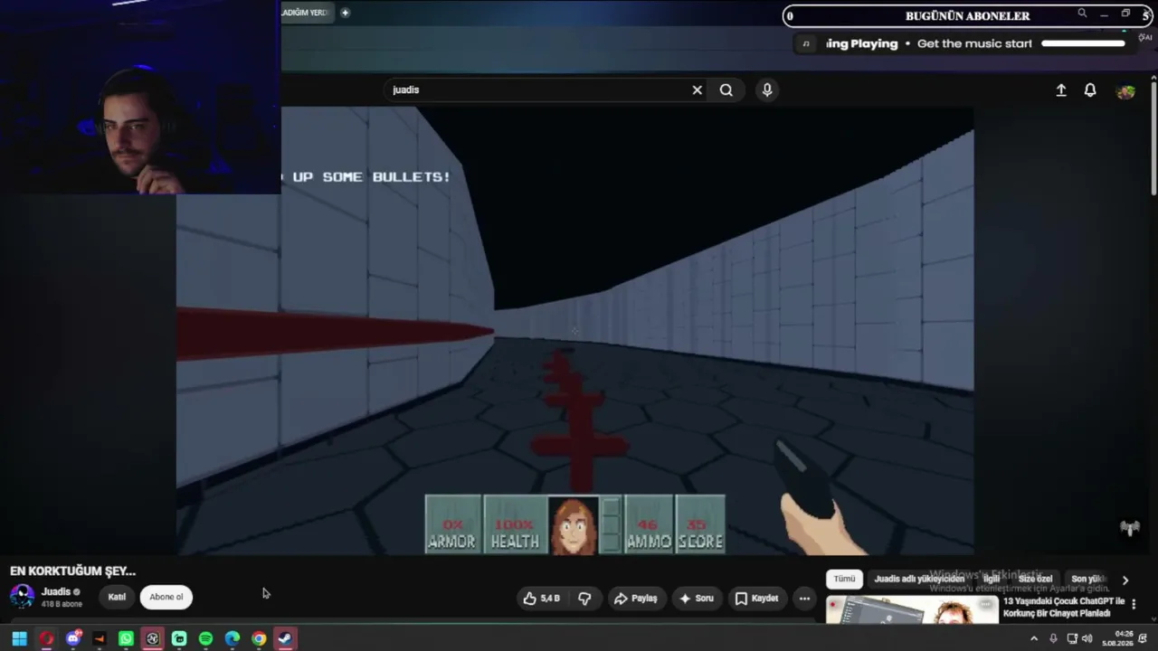1158x651 pixels.
Task: Open the YouTube upload/create icon
Action: [1061, 90]
